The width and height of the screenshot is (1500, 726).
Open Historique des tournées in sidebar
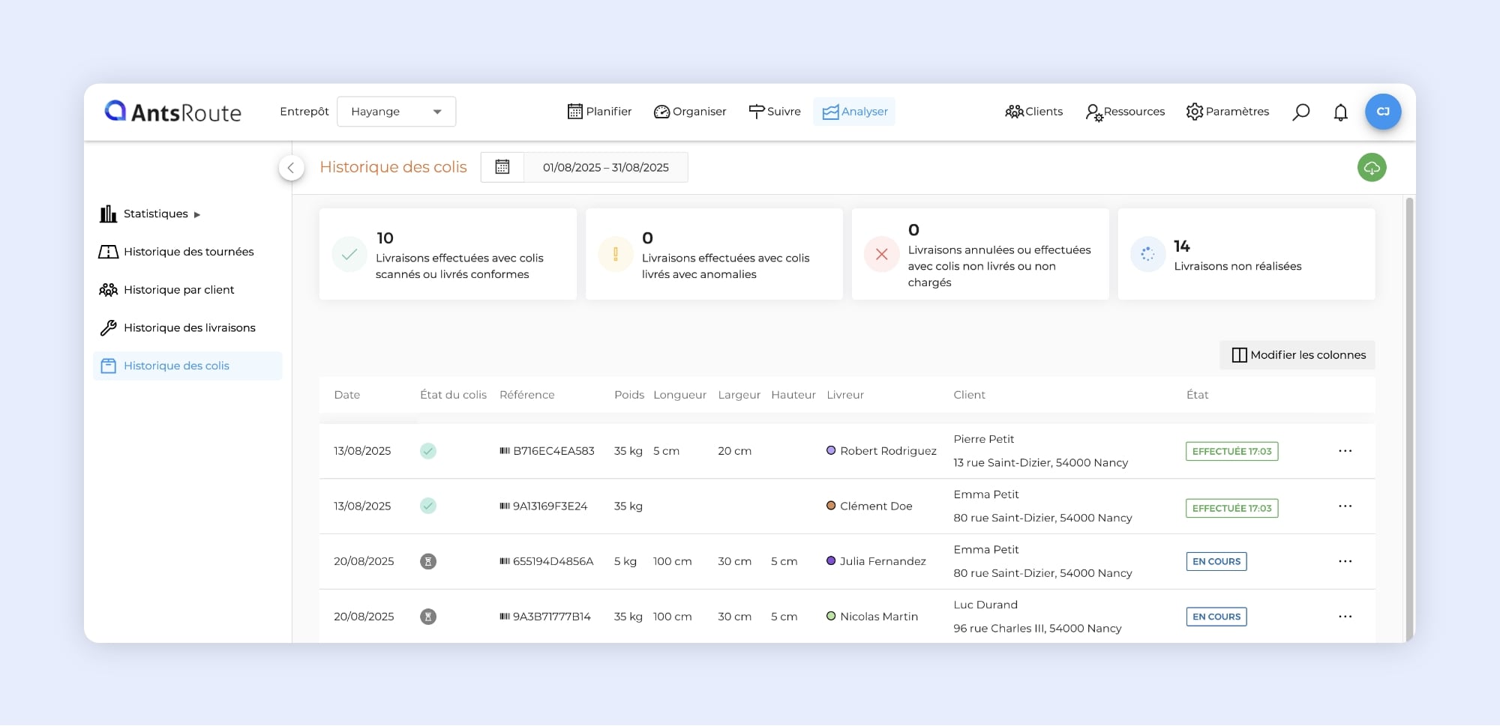coord(188,252)
